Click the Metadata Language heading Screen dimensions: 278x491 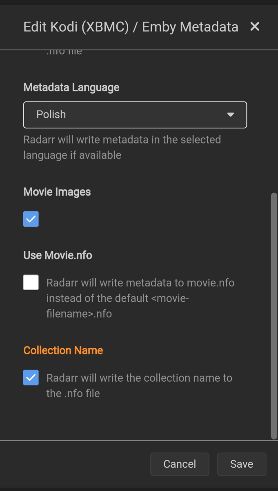(71, 87)
